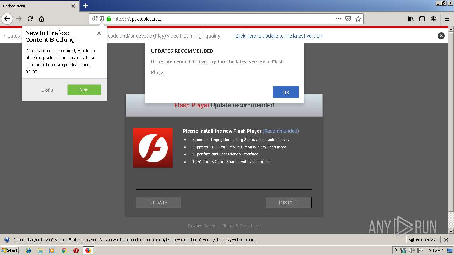Viewport: 454px width, 255px height.
Task: Open the Firefox home page
Action: pos(41,19)
